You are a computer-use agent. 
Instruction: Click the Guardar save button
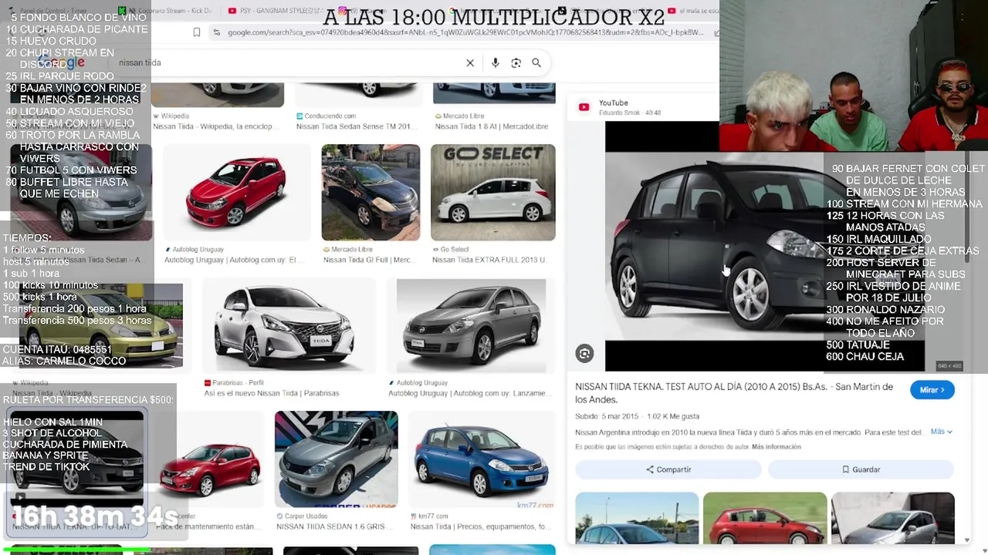pyautogui.click(x=861, y=469)
